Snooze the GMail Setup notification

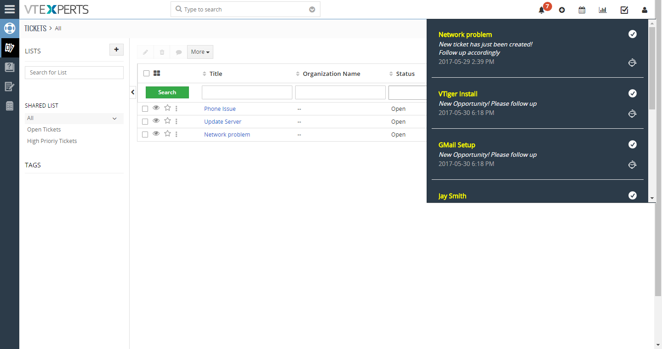[633, 165]
